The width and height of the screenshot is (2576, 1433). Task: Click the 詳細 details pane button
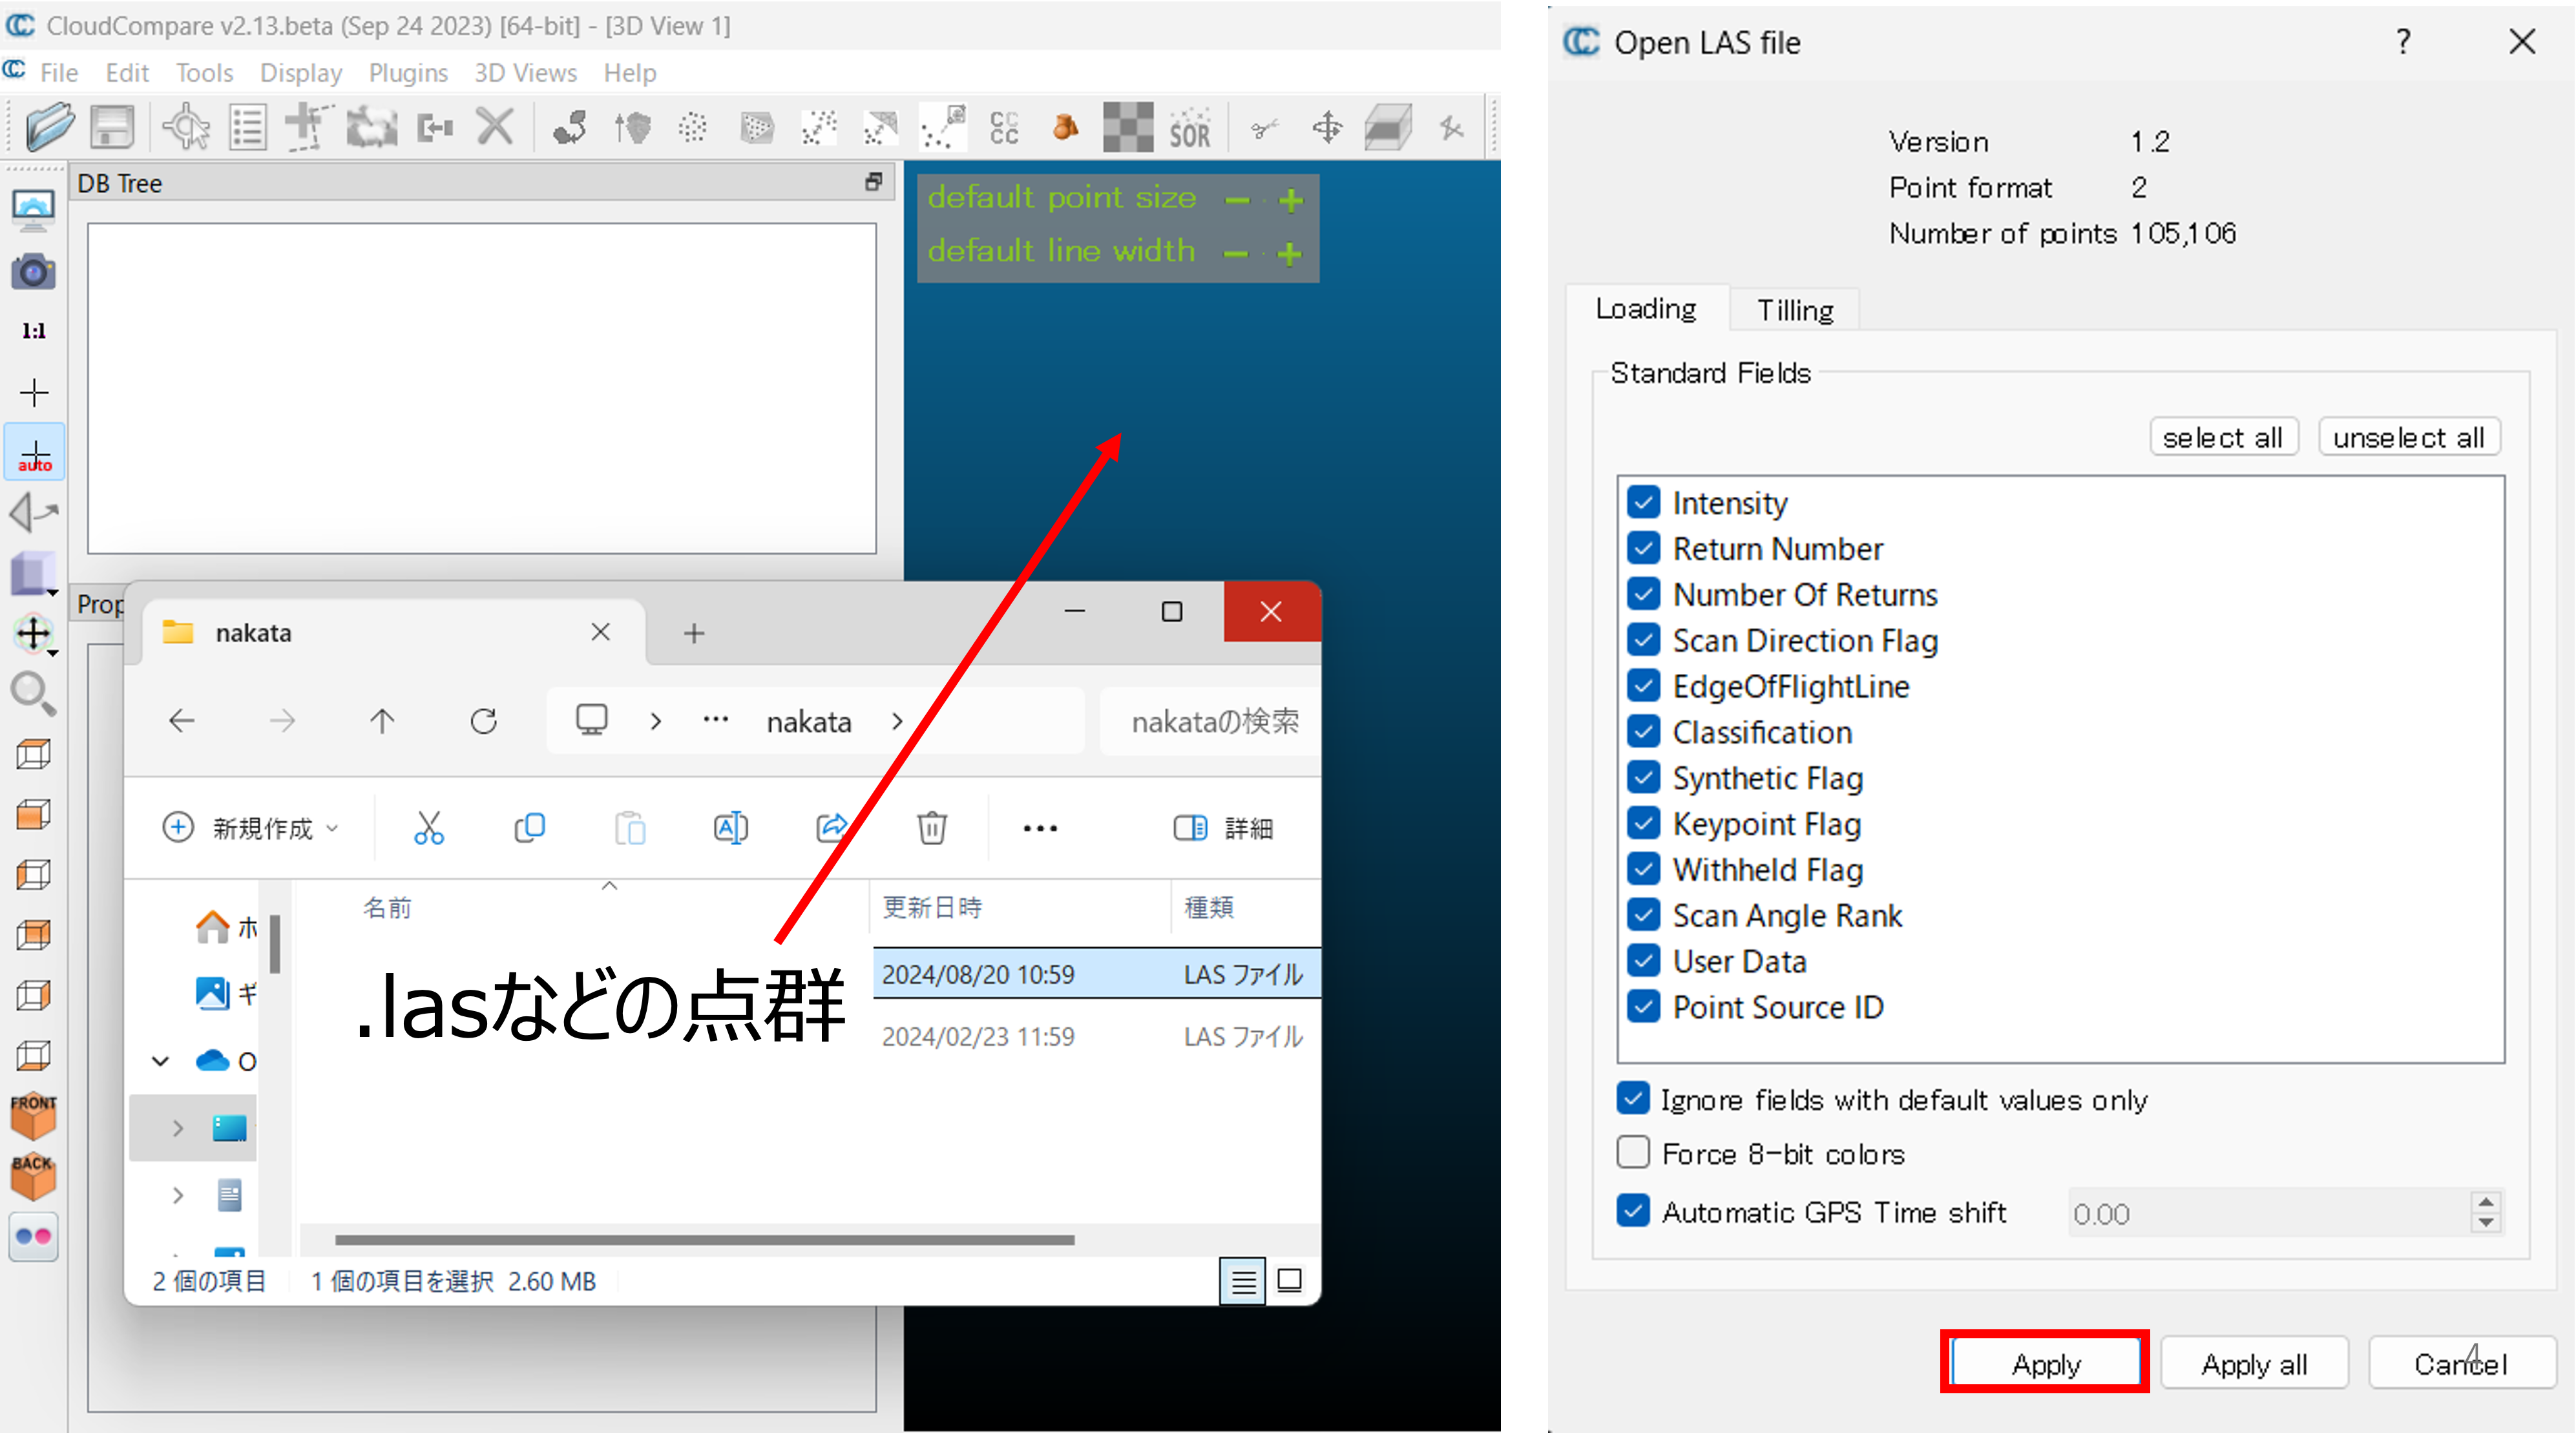click(1223, 828)
